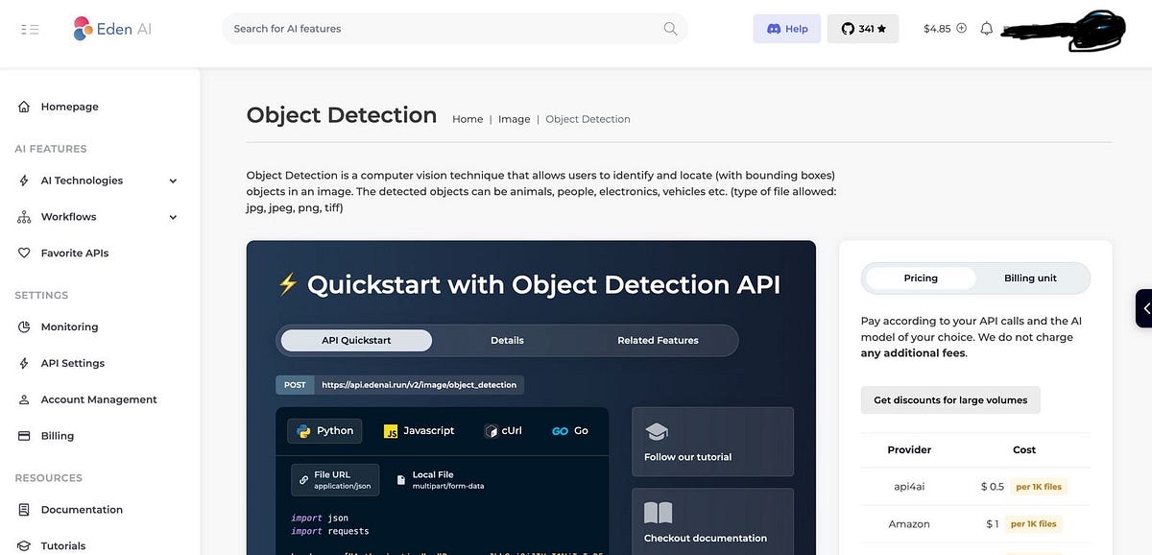Select the Go language option
Viewport: 1152px width, 555px height.
coord(570,430)
